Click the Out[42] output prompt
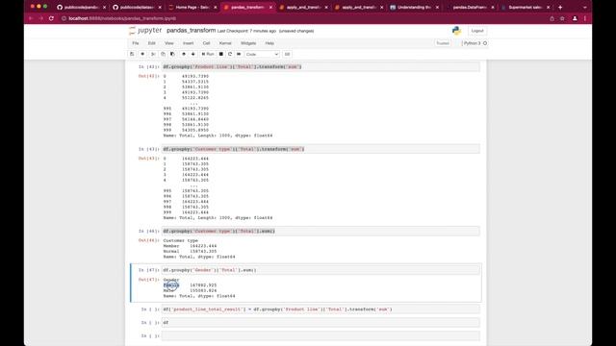616x346 pixels. (x=149, y=76)
